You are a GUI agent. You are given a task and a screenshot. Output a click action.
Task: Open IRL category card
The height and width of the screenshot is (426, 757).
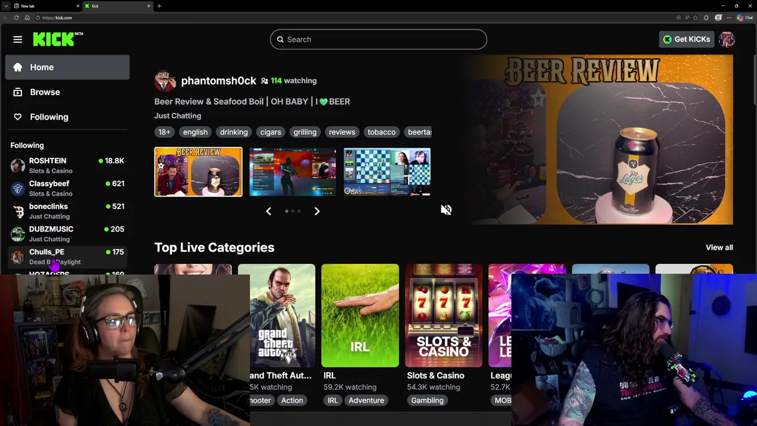click(360, 315)
